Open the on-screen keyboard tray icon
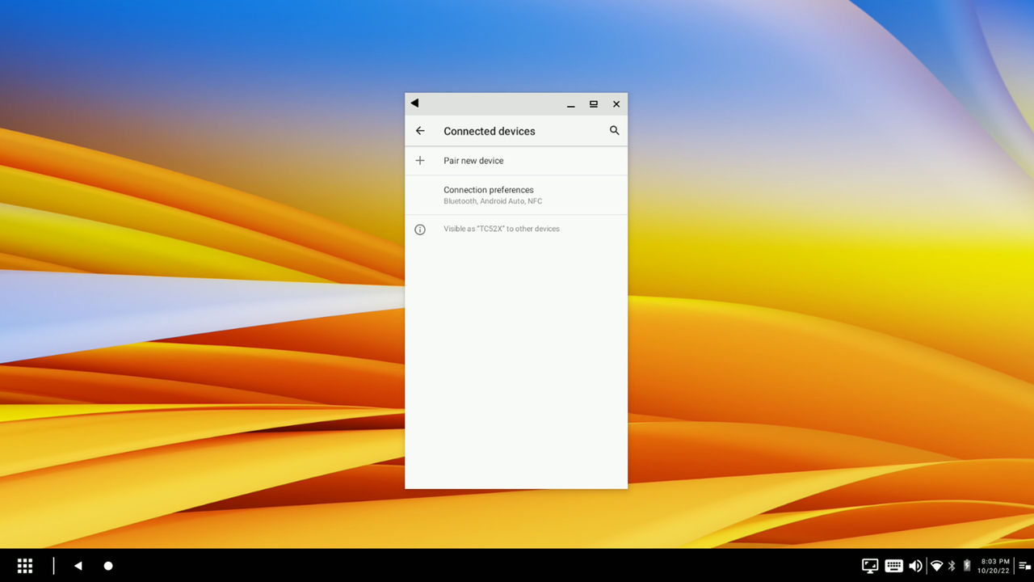Viewport: 1034px width, 582px height. (893, 566)
